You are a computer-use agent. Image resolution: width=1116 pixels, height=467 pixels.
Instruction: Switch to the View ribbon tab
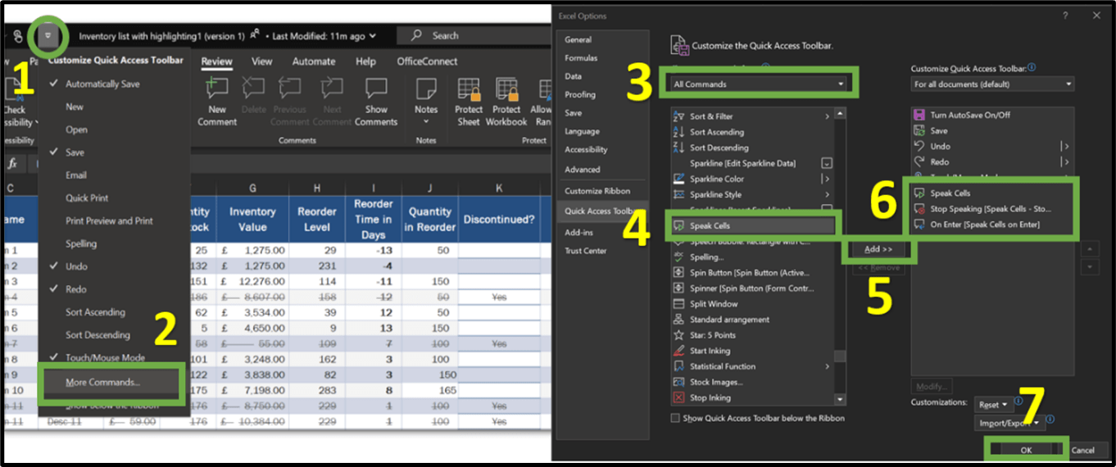click(262, 61)
